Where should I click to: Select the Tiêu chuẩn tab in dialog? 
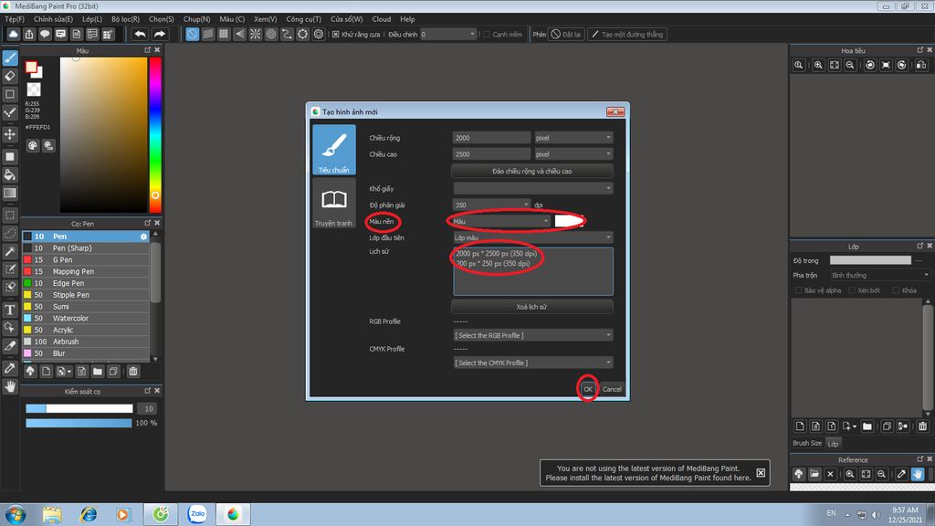pos(334,150)
